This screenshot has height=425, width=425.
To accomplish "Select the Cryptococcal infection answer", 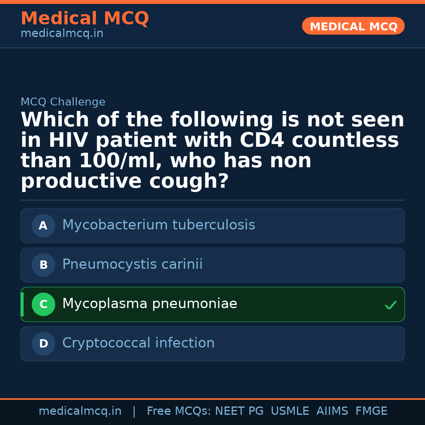I will pyautogui.click(x=138, y=343).
